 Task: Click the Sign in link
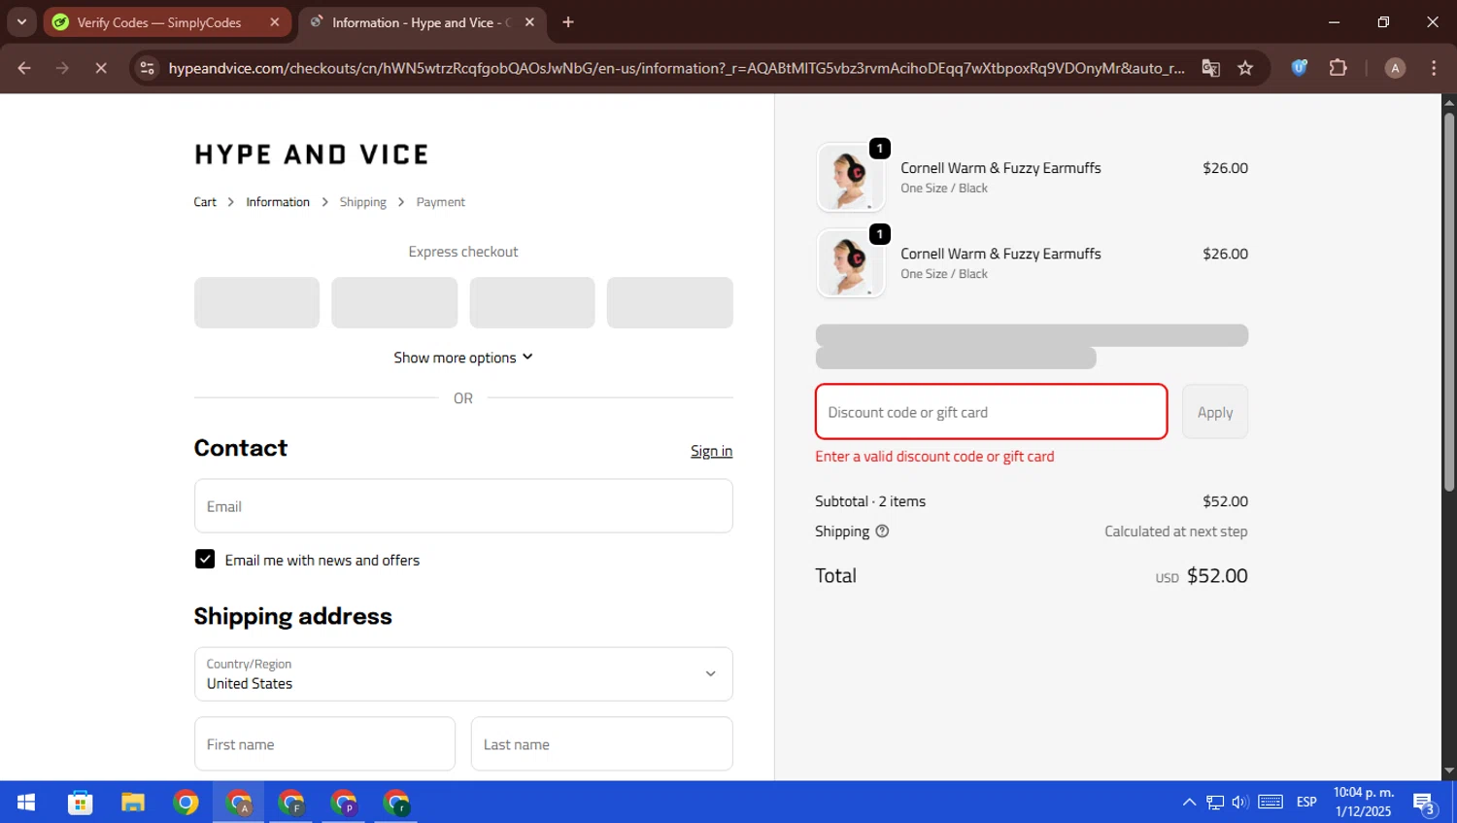click(x=711, y=451)
